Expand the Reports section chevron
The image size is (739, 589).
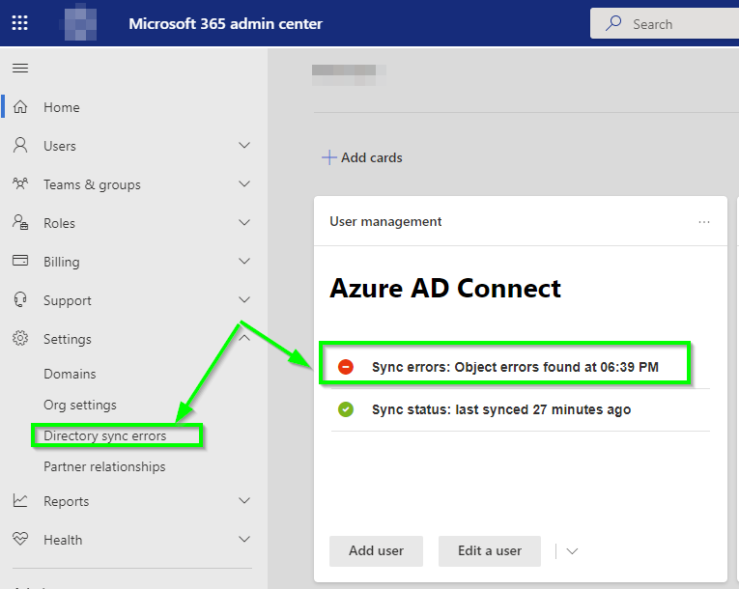coord(244,500)
